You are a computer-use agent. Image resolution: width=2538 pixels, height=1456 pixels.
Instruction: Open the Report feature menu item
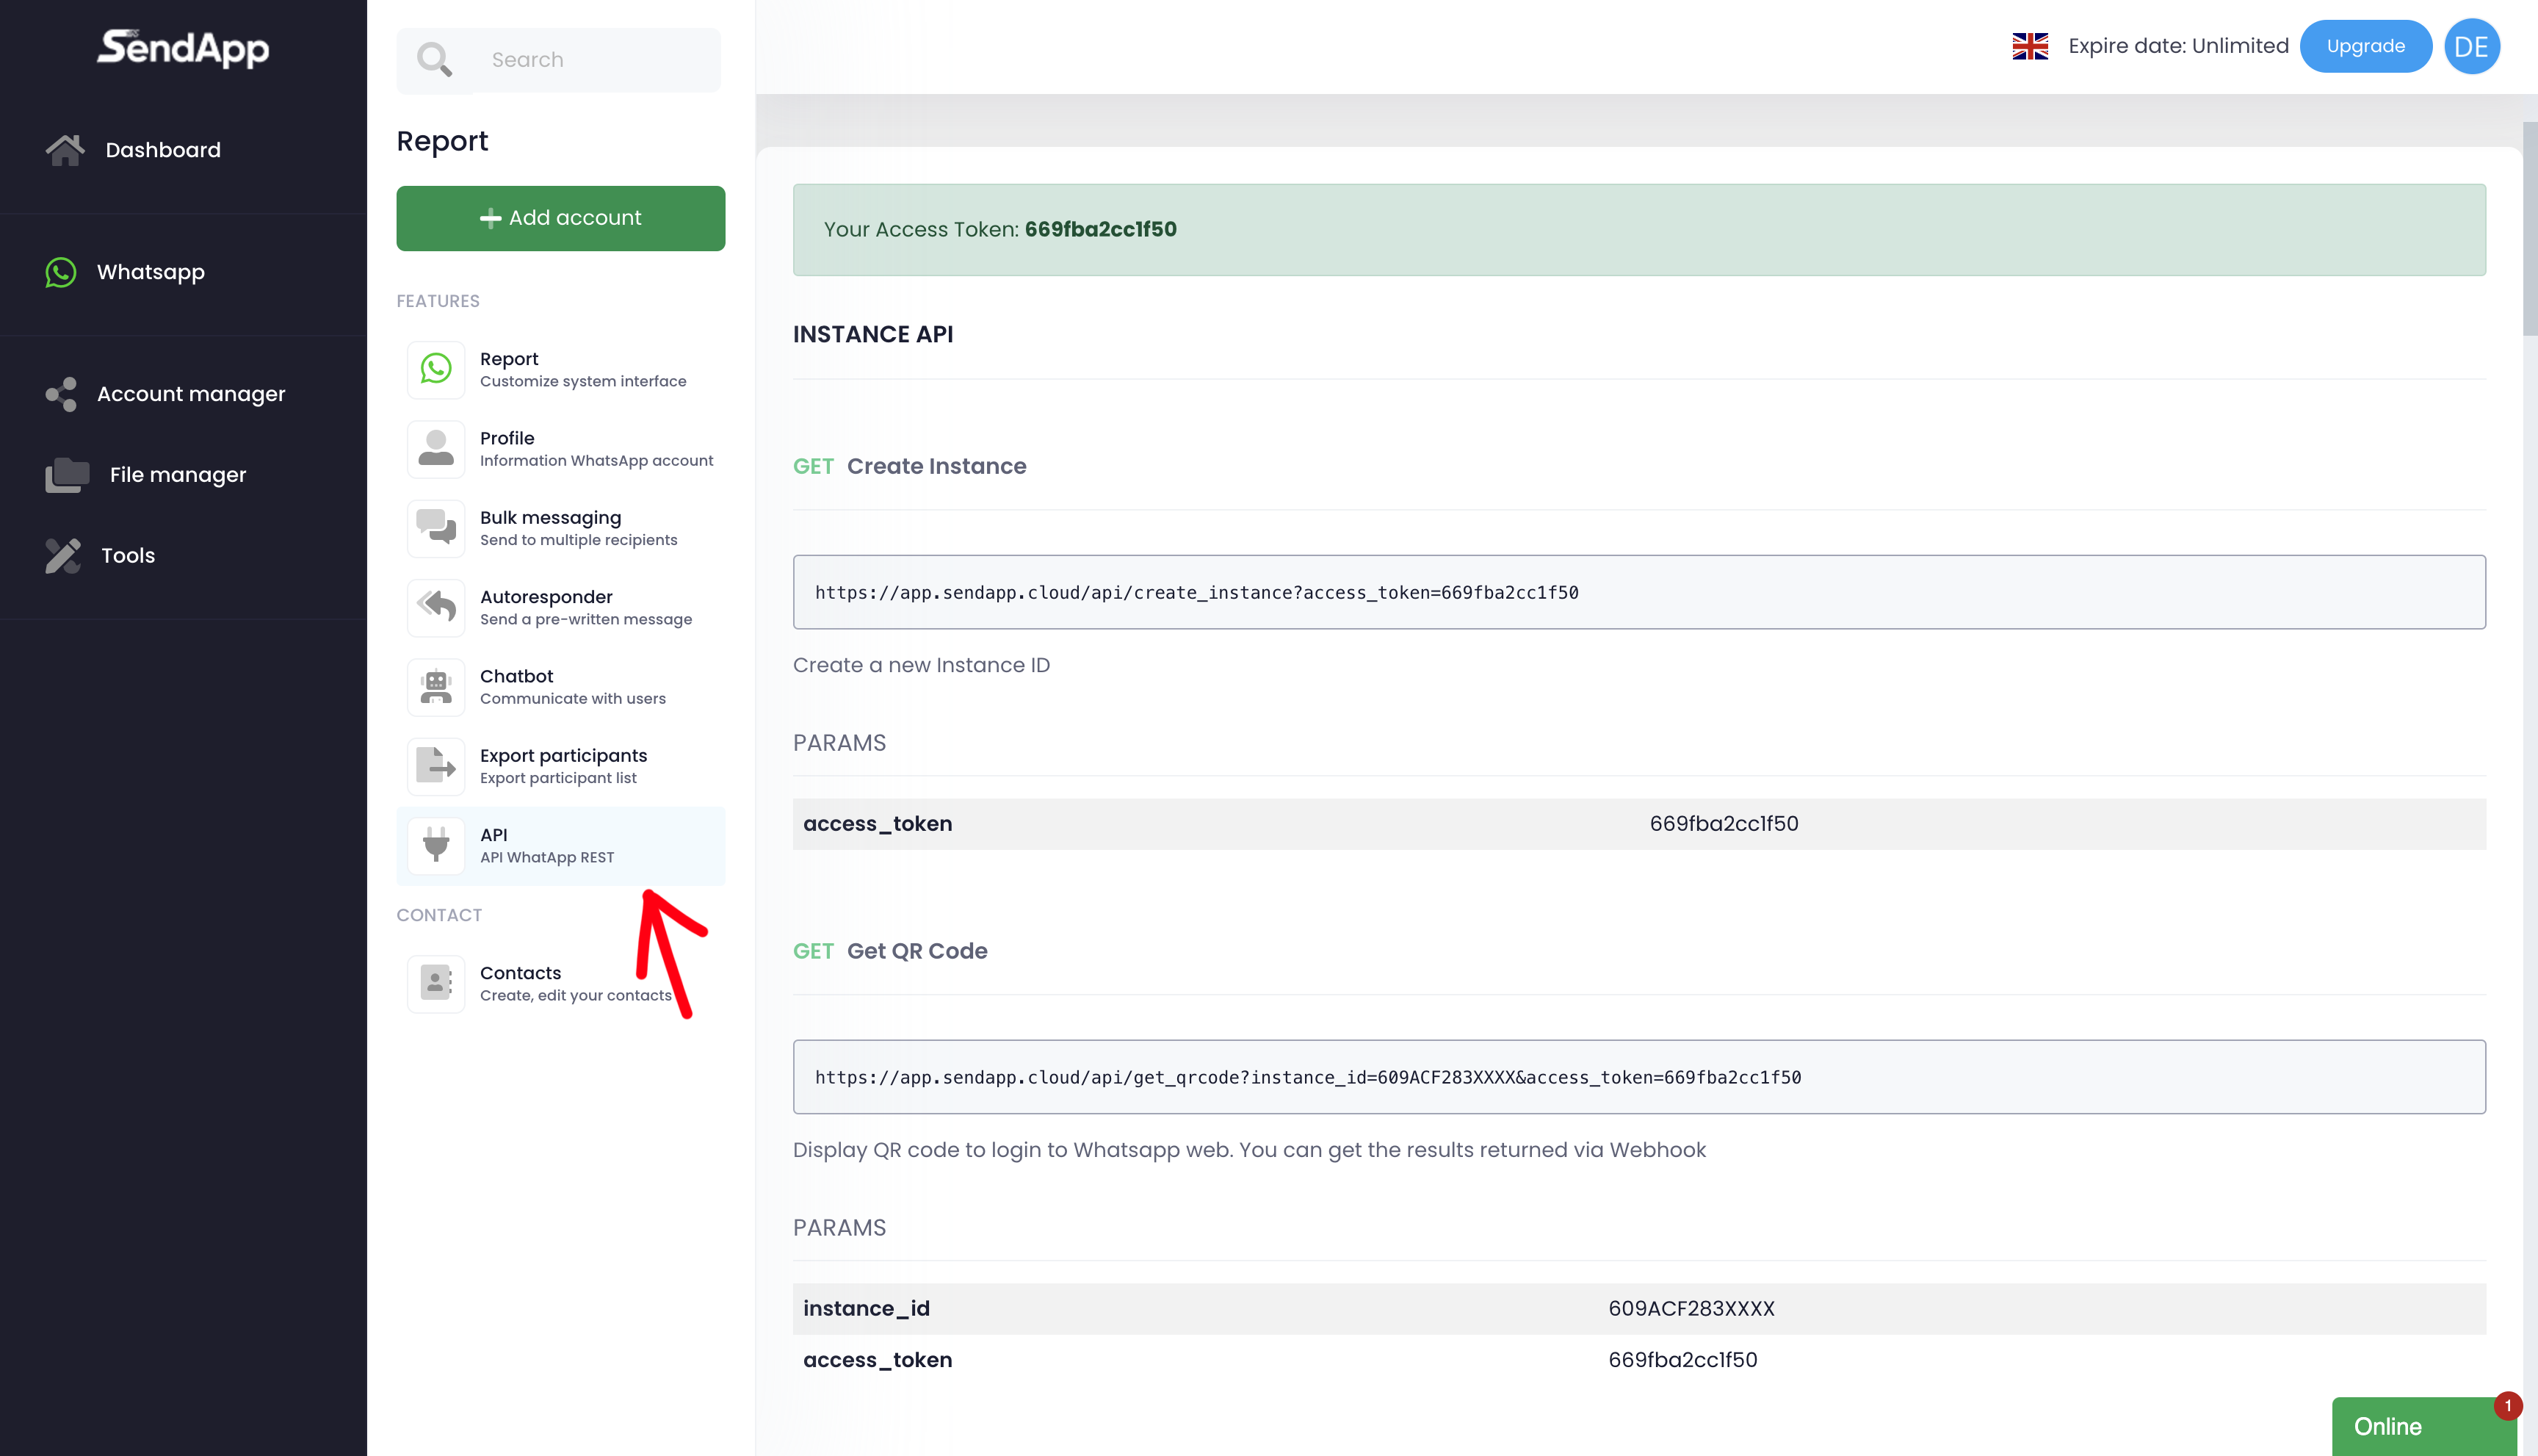[582, 369]
